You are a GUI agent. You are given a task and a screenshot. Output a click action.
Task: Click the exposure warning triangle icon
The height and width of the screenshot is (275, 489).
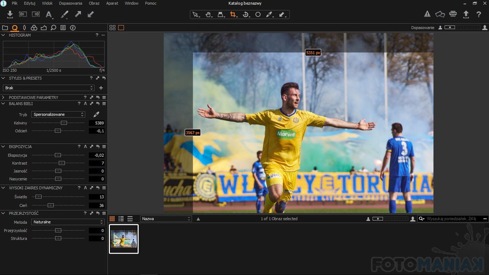427,14
